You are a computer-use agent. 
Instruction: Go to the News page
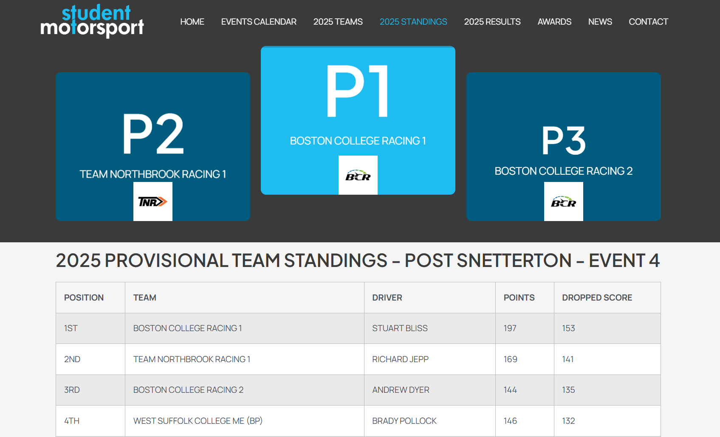[600, 22]
